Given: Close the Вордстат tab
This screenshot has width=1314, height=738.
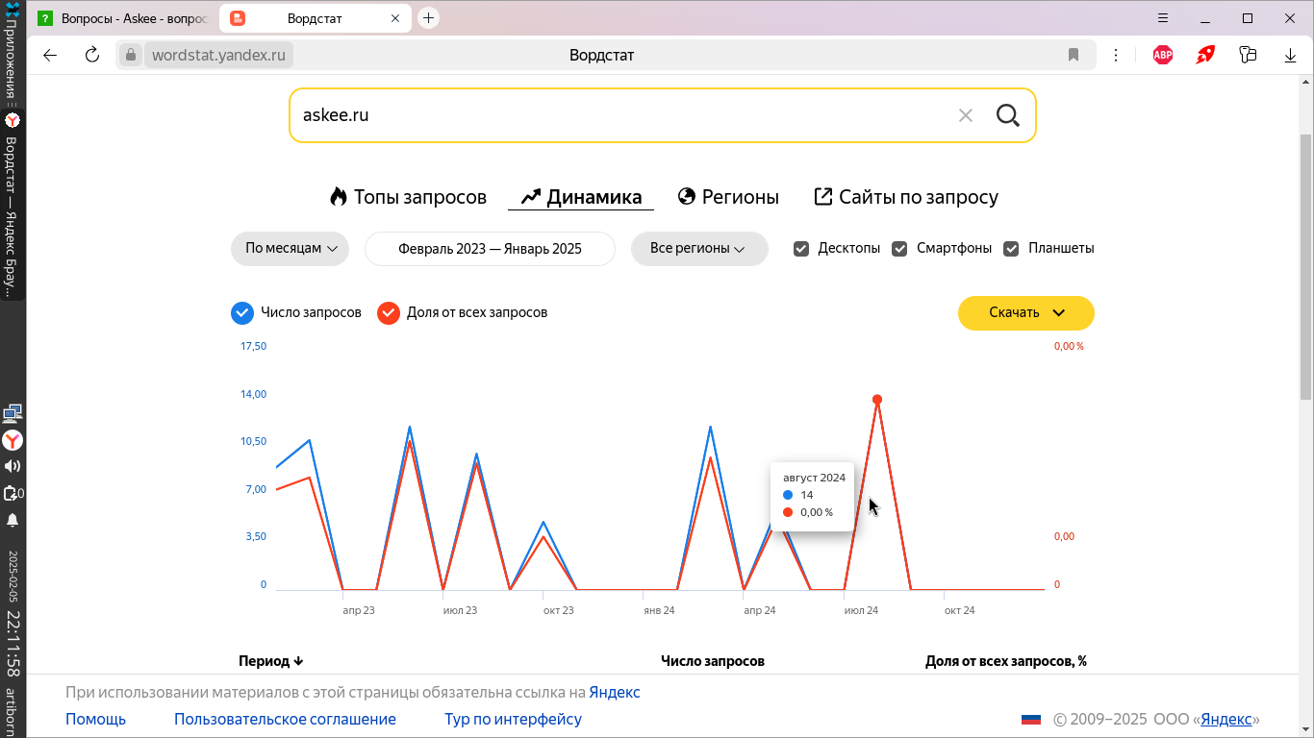Looking at the screenshot, I should click(396, 18).
